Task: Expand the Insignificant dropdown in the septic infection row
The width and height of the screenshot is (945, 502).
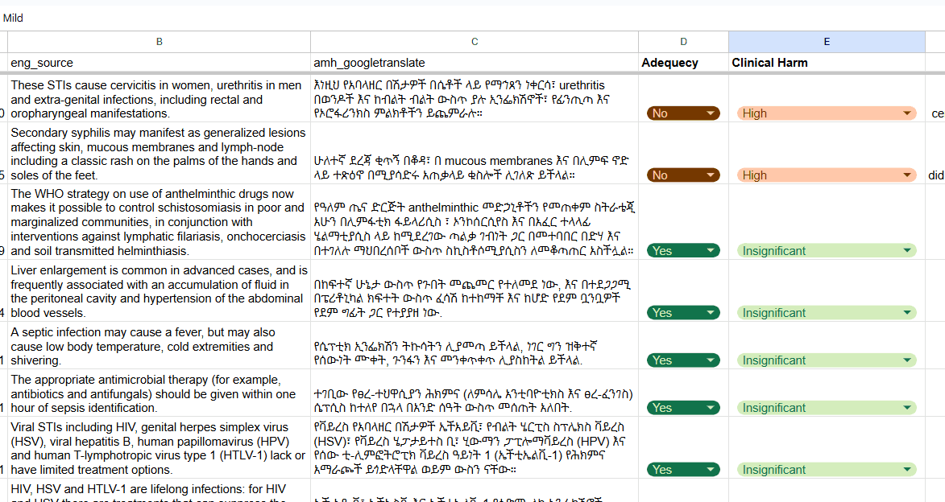Action: pyautogui.click(x=826, y=360)
